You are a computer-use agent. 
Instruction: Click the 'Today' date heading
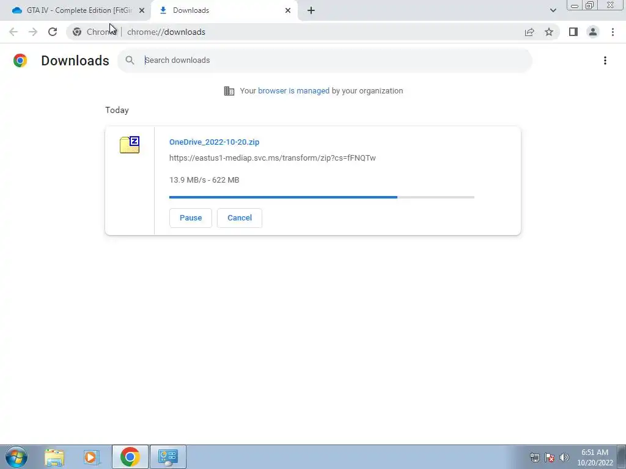click(x=117, y=110)
